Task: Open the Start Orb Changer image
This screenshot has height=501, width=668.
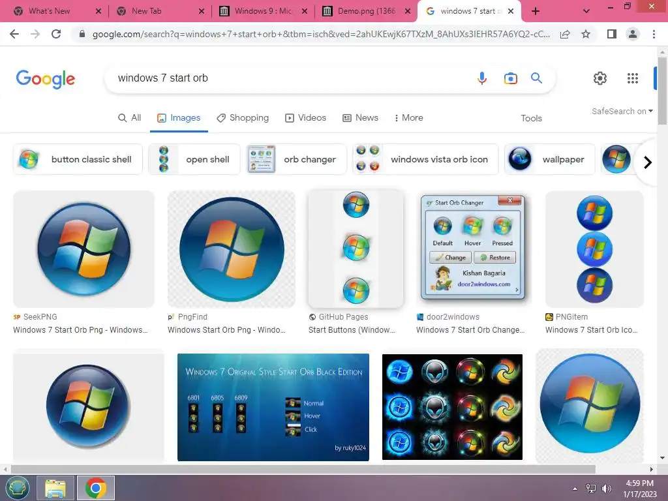Action: (473, 249)
